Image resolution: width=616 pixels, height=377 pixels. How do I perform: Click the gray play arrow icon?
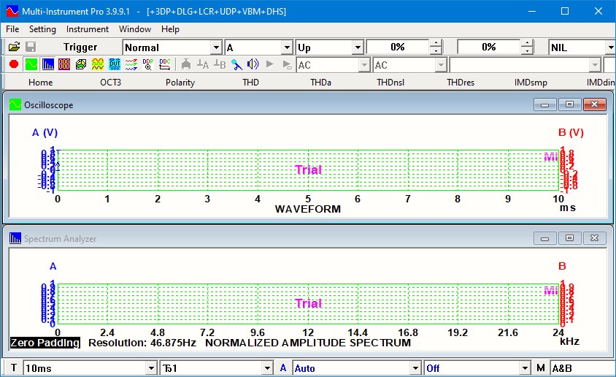[269, 64]
